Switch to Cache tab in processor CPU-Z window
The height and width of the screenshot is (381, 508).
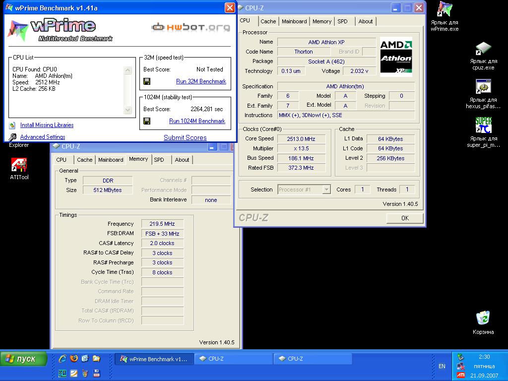(268, 21)
